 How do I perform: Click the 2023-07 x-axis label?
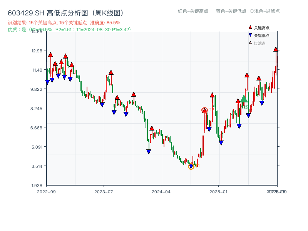click(x=104, y=192)
